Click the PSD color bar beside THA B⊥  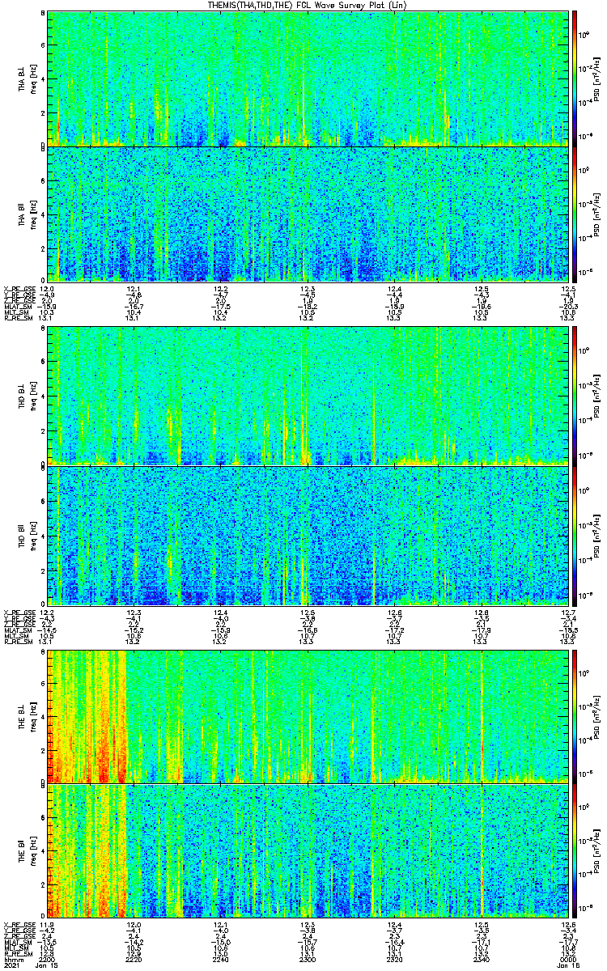coord(575,78)
